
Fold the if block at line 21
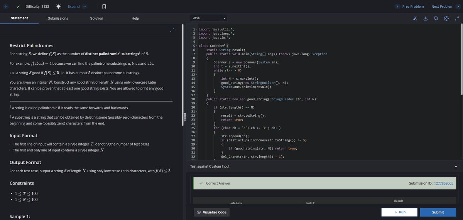point(197,111)
